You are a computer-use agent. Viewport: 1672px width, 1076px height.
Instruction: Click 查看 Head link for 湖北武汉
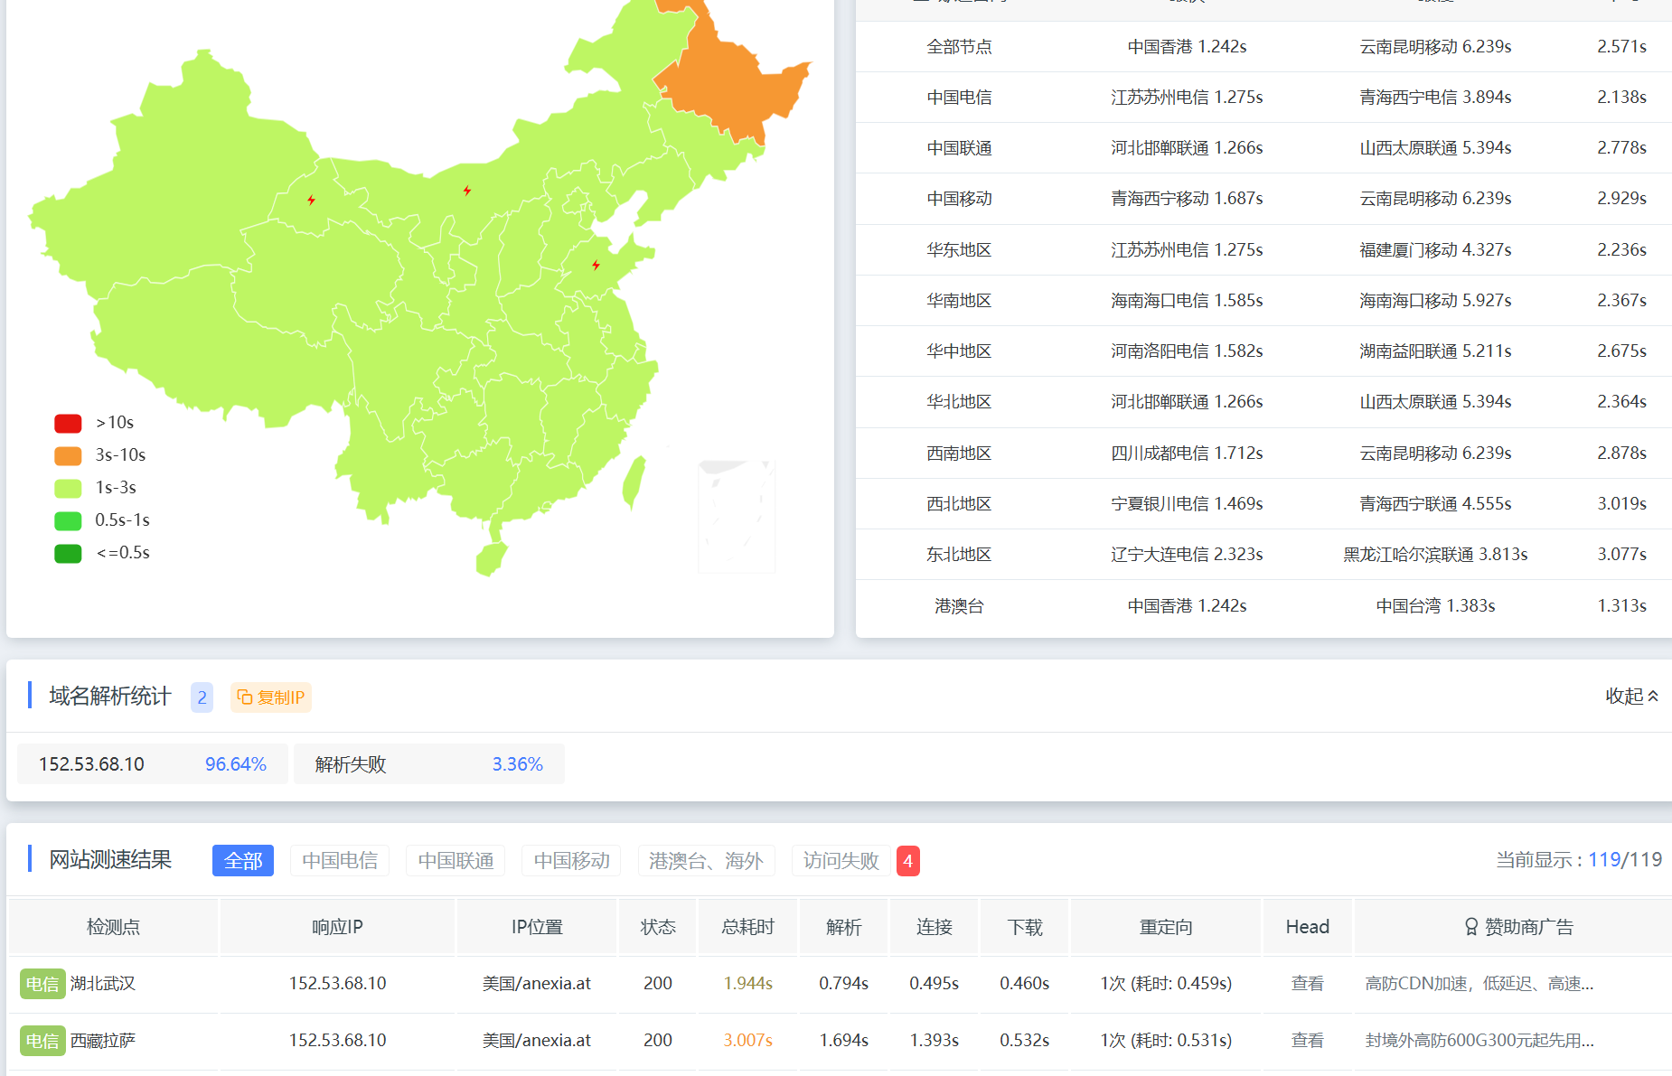[x=1307, y=983]
